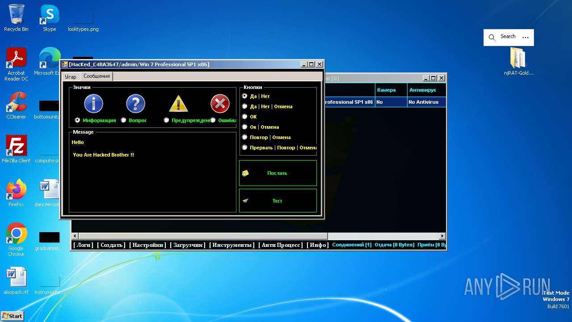Click the envelope icon on Послать button
This screenshot has width=572, height=322.
click(245, 173)
